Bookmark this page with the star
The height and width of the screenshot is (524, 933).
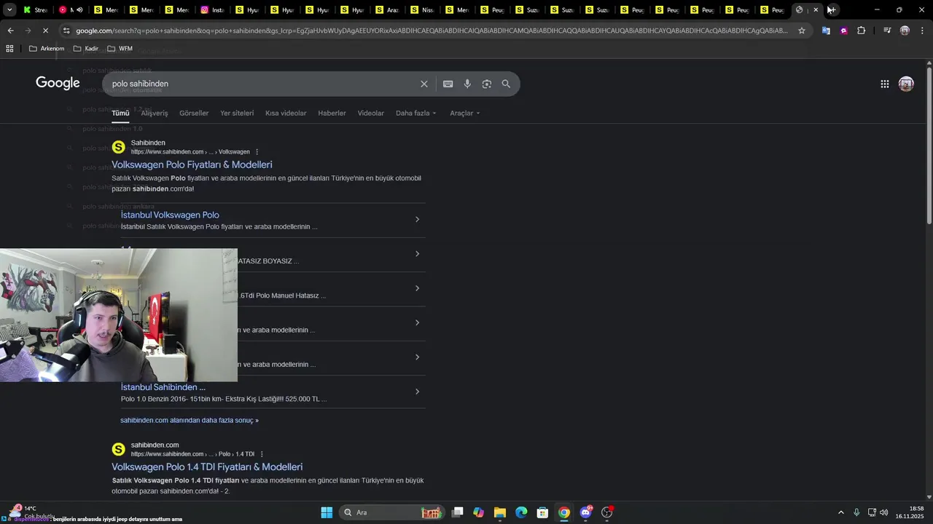point(802,31)
